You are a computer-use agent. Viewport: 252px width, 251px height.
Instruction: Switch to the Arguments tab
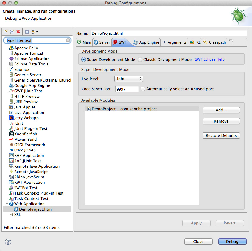pyautogui.click(x=174, y=42)
